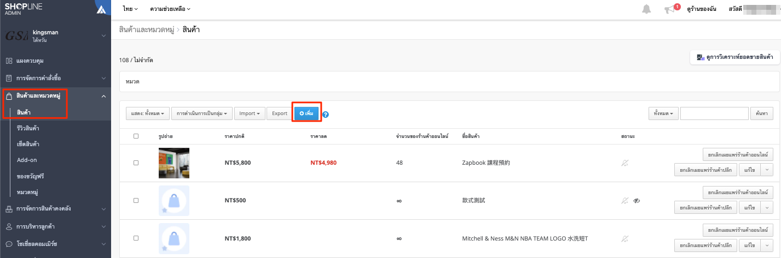Click the GSM store logo
781x258 pixels.
[x=16, y=36]
